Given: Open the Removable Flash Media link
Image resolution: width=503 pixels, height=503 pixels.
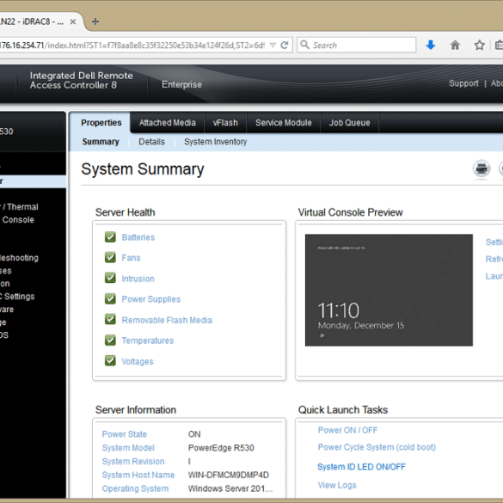Looking at the screenshot, I should (167, 320).
